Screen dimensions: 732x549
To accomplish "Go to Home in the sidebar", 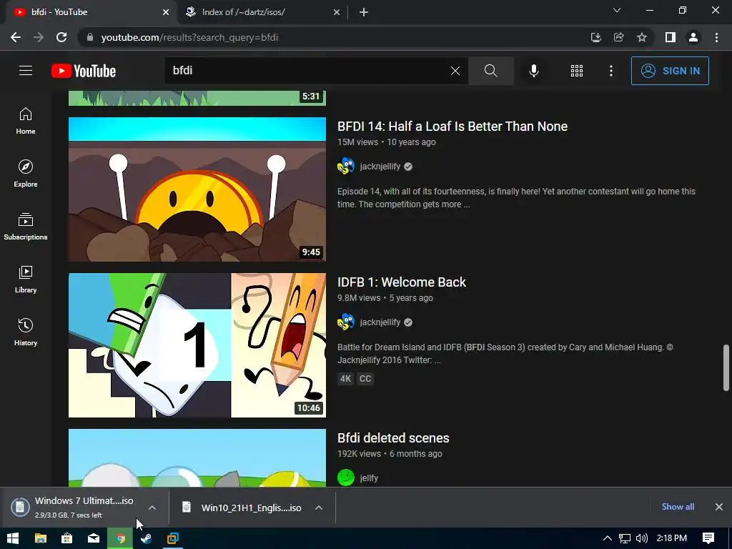I will pyautogui.click(x=26, y=121).
